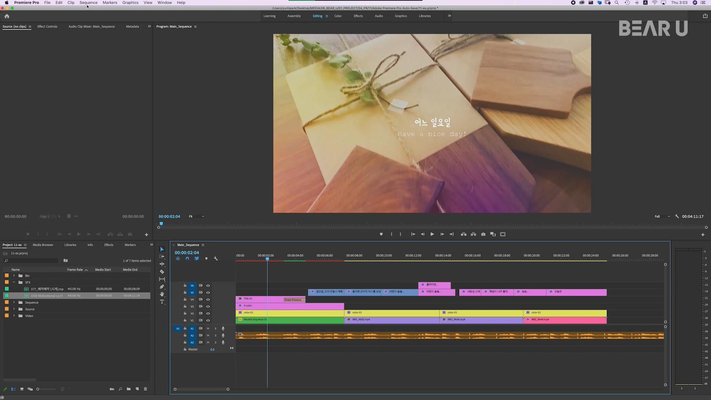
Task: Expand the Sequence bin folder
Action: click(14, 302)
